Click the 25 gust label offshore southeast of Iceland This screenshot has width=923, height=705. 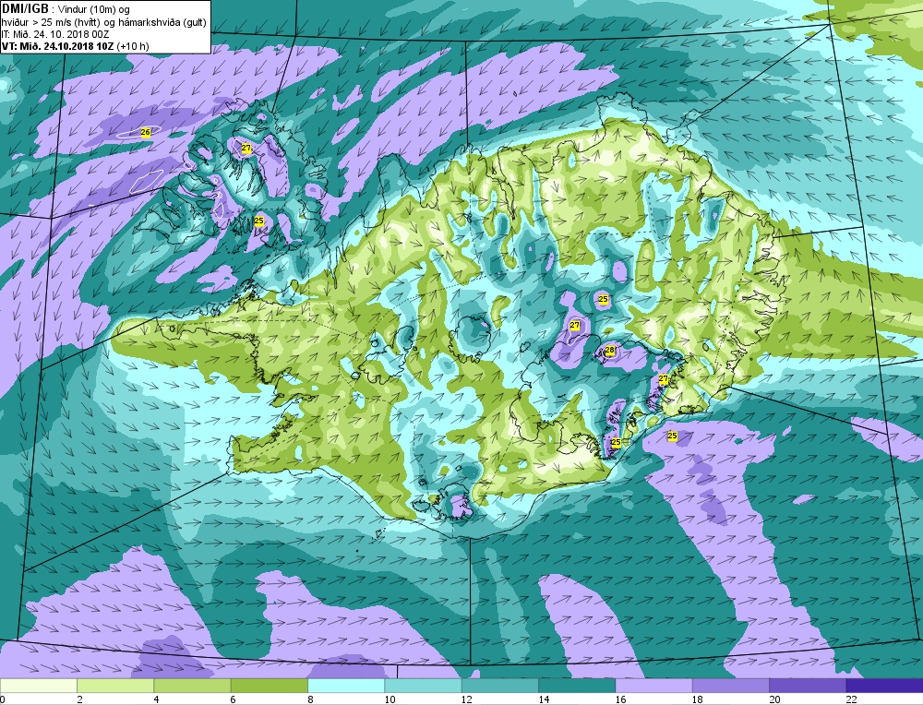tap(672, 436)
